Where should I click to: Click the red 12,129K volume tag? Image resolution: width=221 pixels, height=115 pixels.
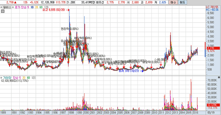pyautogui.click(x=213, y=105)
